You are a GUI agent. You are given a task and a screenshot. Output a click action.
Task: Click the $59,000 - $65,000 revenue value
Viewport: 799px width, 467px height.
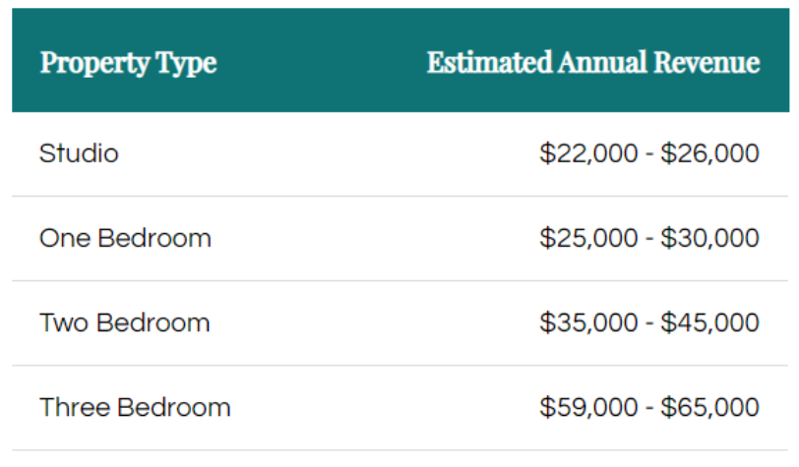click(x=649, y=407)
